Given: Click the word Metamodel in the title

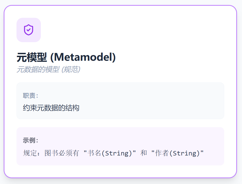Looking at the screenshot, I should click(x=83, y=57).
